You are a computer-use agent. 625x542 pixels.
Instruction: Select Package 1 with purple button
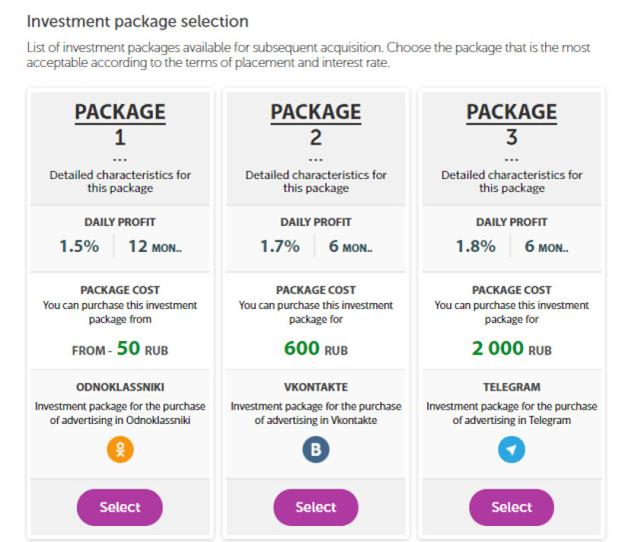(119, 507)
